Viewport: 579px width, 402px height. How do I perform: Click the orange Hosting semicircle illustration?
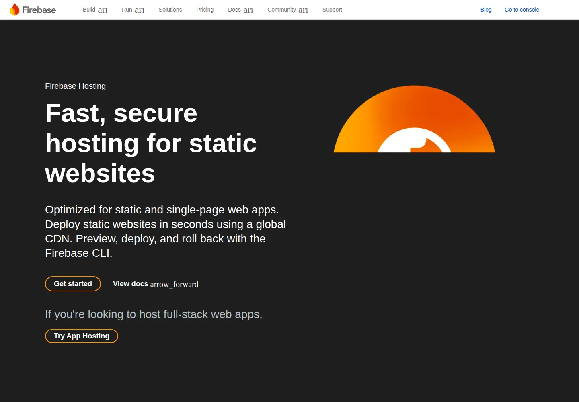pyautogui.click(x=414, y=119)
